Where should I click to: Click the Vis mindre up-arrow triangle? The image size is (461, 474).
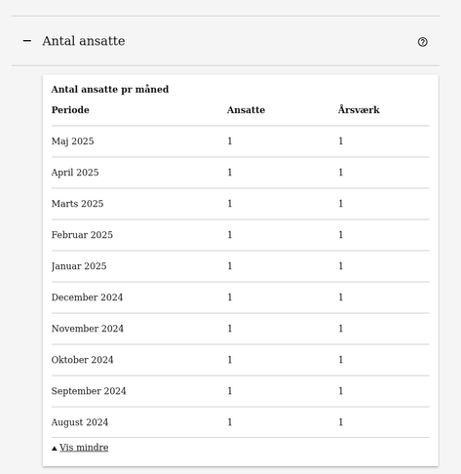tap(55, 449)
